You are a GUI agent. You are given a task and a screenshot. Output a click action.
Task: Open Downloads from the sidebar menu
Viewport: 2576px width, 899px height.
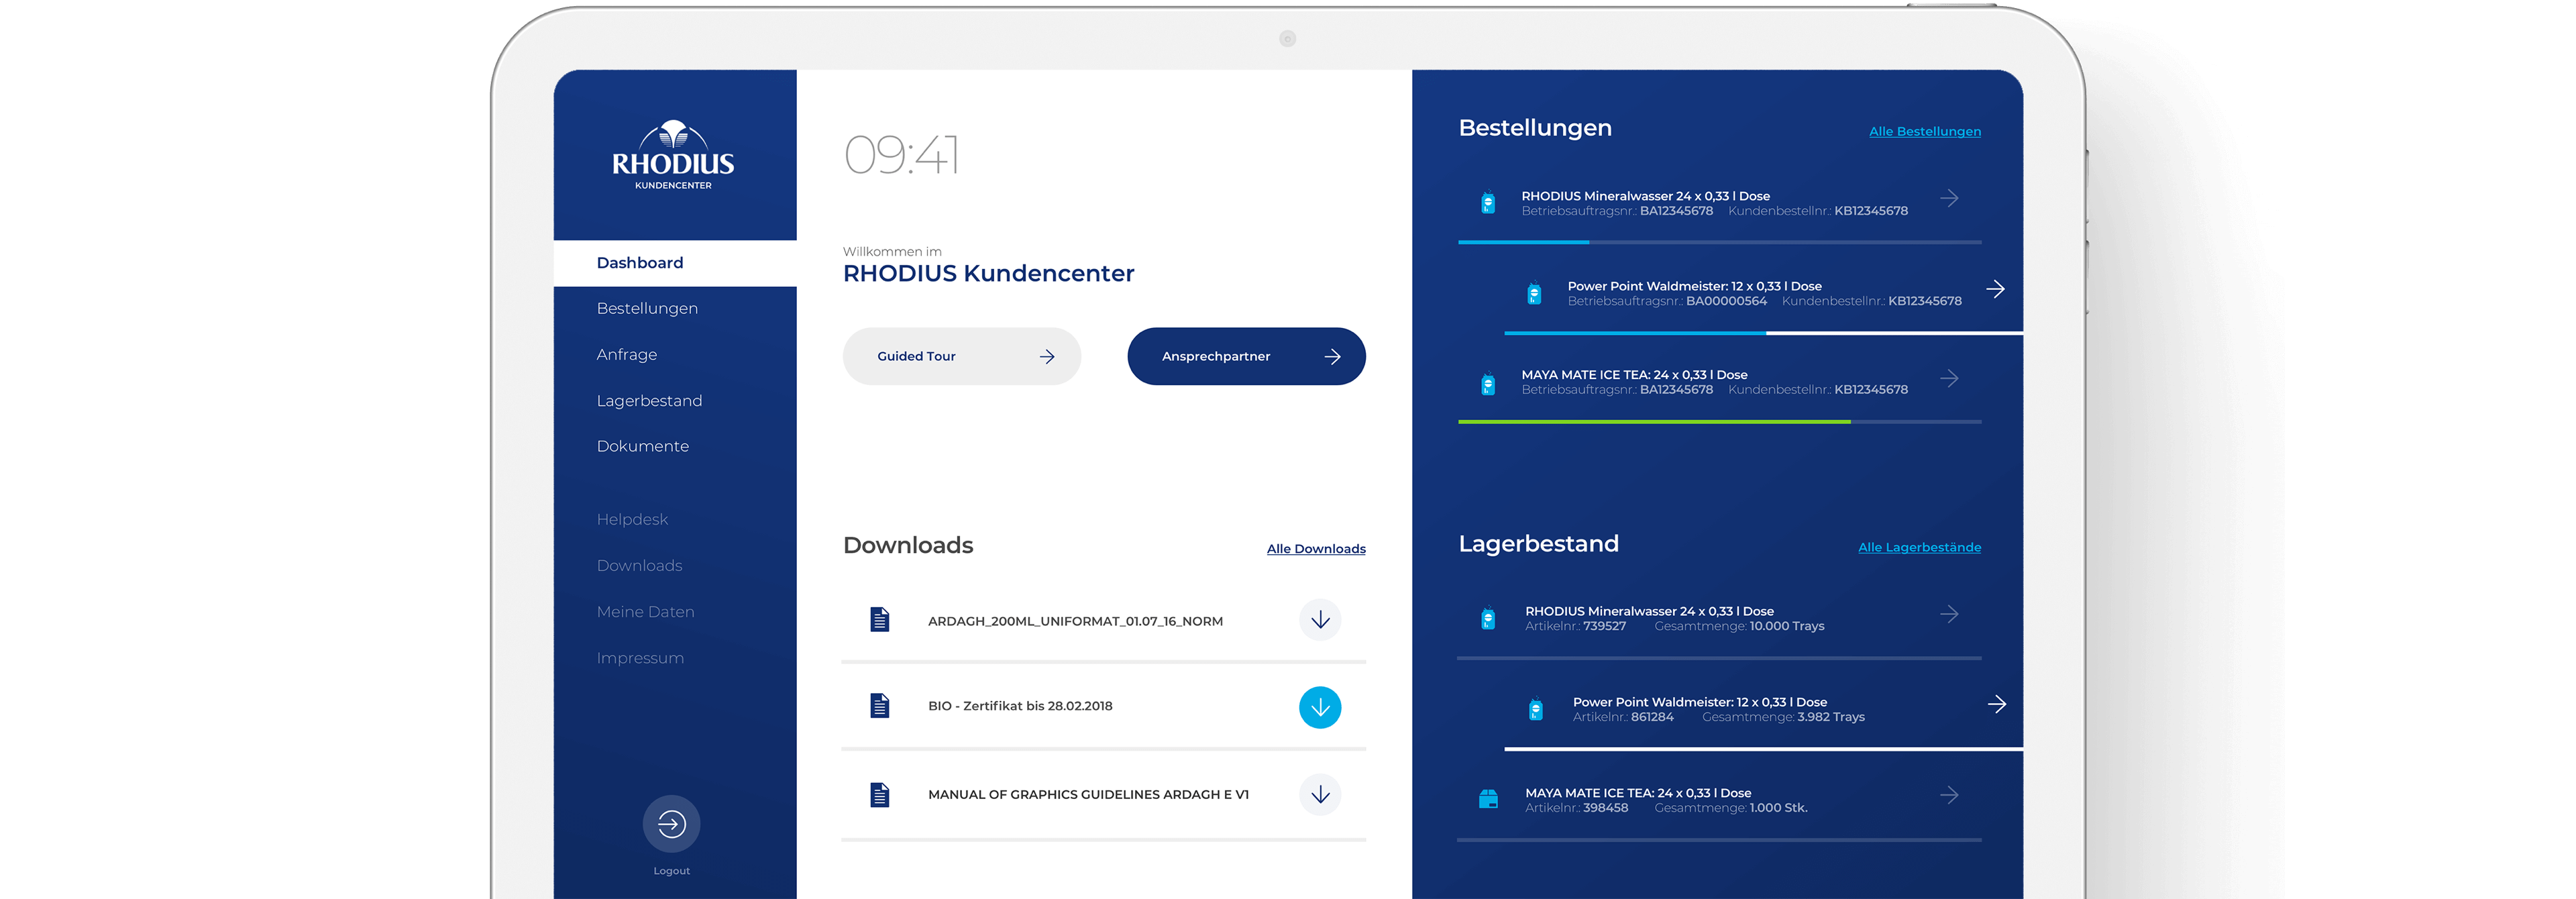[x=639, y=566]
